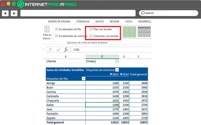Viewport: 201px width, 125px height.
Task: Open the REVISAR ribbon tab
Action: [x=115, y=21]
